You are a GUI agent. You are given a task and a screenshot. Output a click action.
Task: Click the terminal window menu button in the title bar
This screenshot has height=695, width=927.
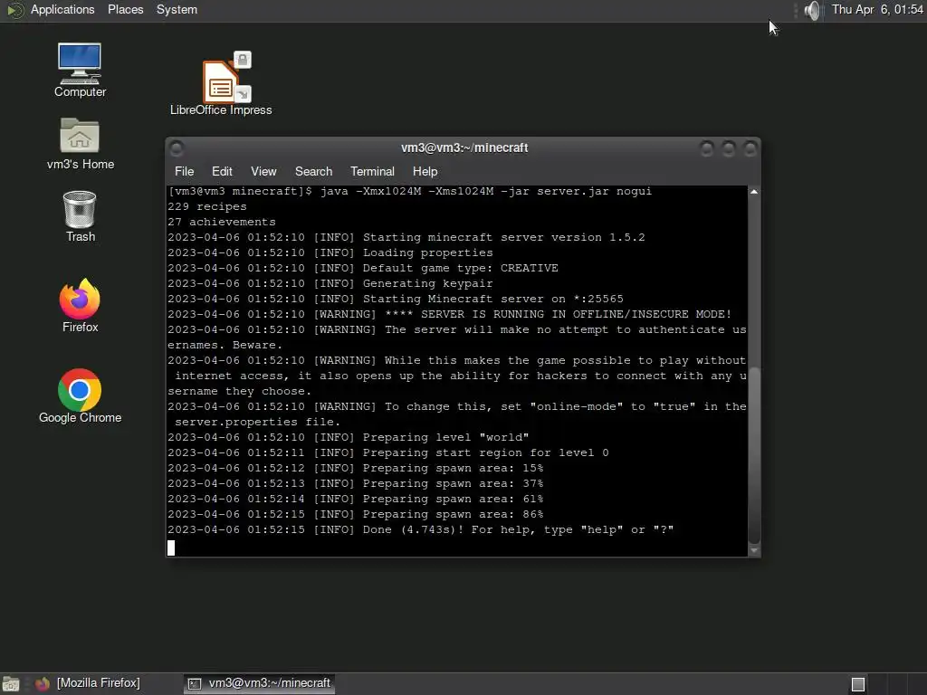coord(177,148)
